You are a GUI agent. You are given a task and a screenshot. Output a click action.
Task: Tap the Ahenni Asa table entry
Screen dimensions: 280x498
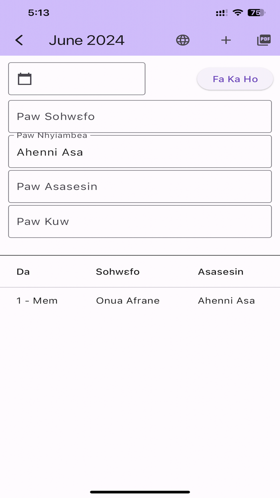[226, 301]
